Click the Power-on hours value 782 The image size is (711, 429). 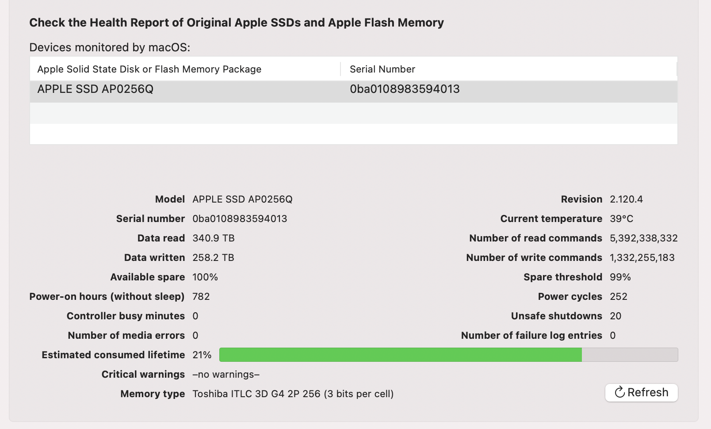pyautogui.click(x=201, y=296)
